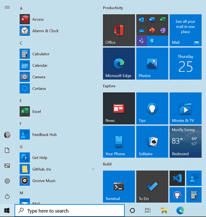Launch Edge from the taskbar
Image resolution: width=206 pixels, height=217 pixels.
click(180, 211)
